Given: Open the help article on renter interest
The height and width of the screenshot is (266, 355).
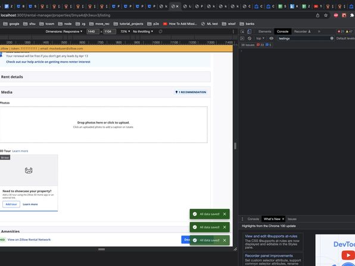Looking at the screenshot, I should [48, 61].
